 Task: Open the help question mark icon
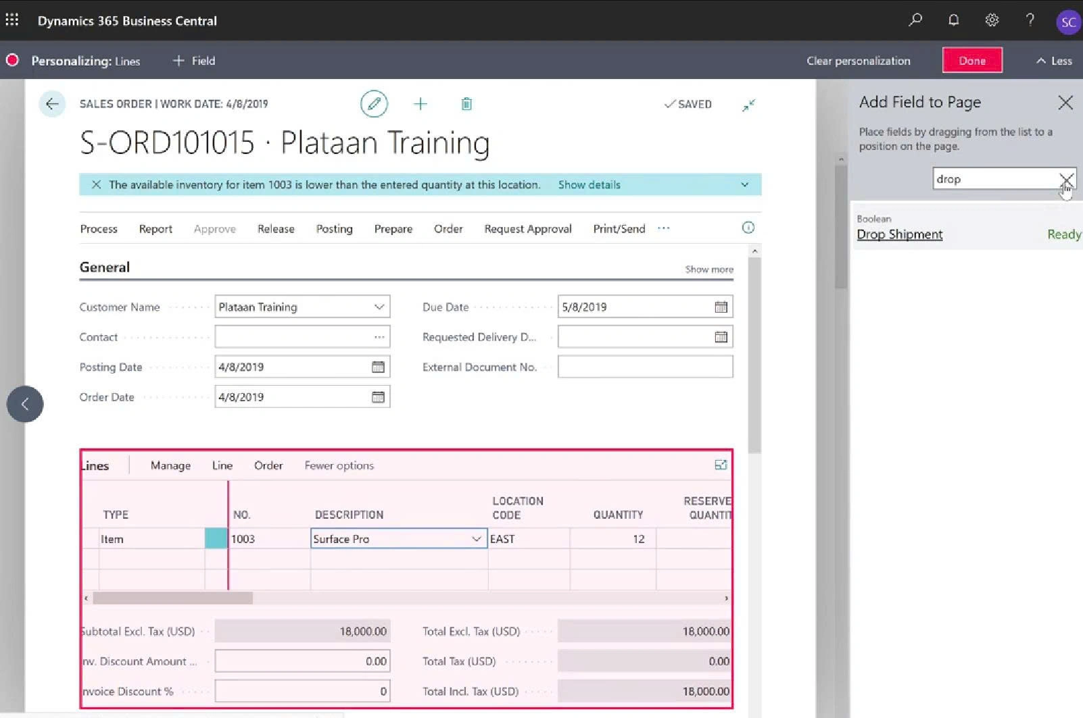[x=1030, y=20]
